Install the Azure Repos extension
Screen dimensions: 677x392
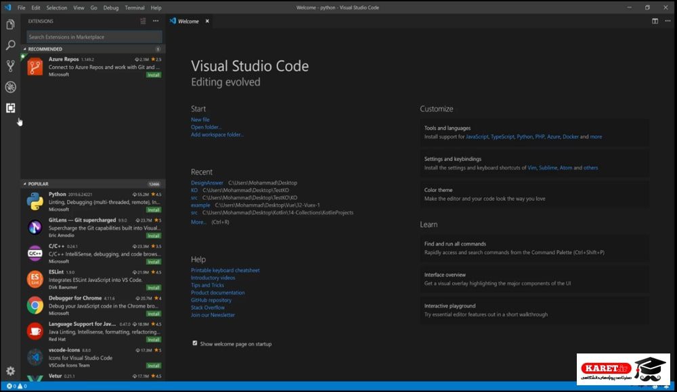click(x=154, y=75)
